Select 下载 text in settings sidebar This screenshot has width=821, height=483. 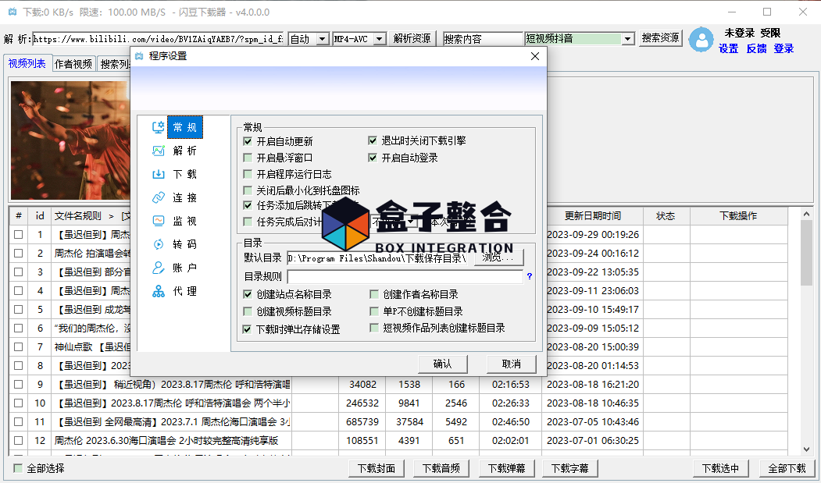click(x=185, y=174)
